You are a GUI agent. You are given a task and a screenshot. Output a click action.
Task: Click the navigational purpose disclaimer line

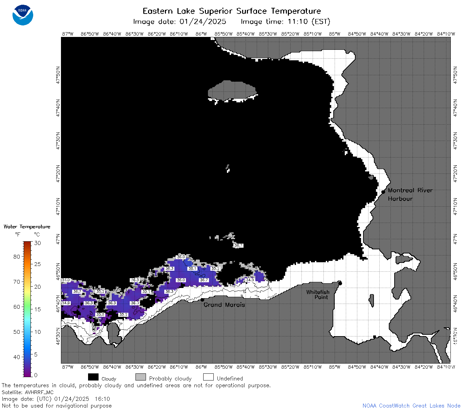(57, 406)
